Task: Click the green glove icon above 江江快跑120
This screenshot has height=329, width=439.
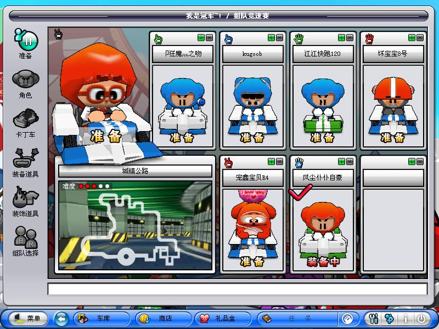Action: point(299,39)
